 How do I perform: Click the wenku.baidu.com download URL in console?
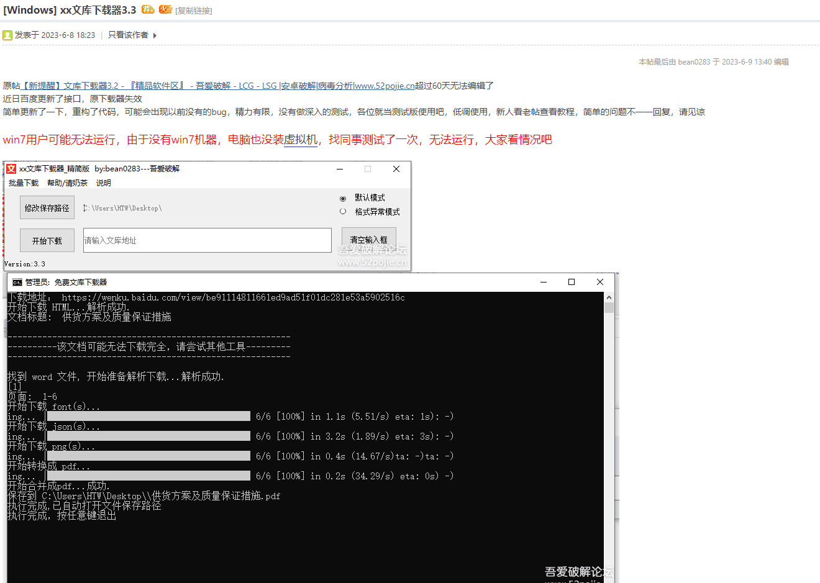click(x=233, y=297)
